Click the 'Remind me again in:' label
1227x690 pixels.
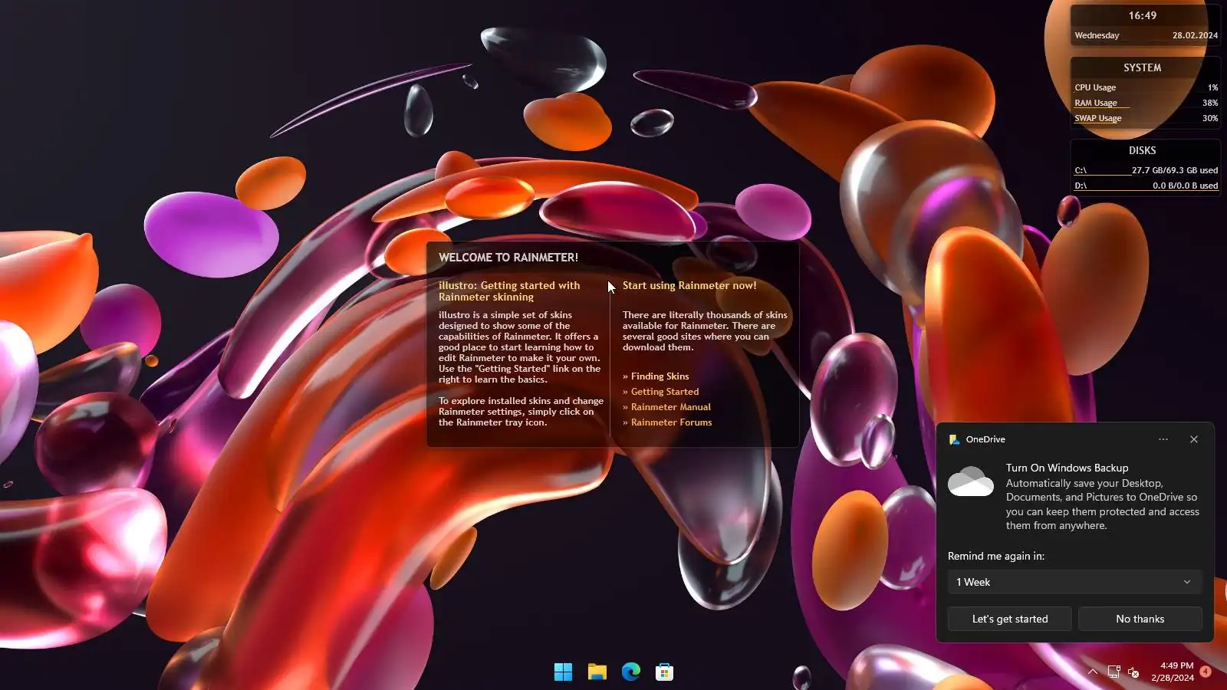pos(996,556)
